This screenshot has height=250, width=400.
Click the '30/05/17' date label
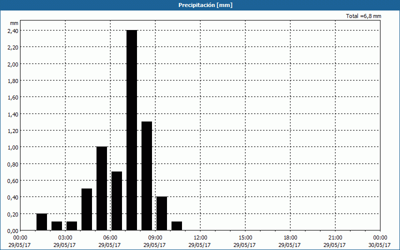point(379,245)
